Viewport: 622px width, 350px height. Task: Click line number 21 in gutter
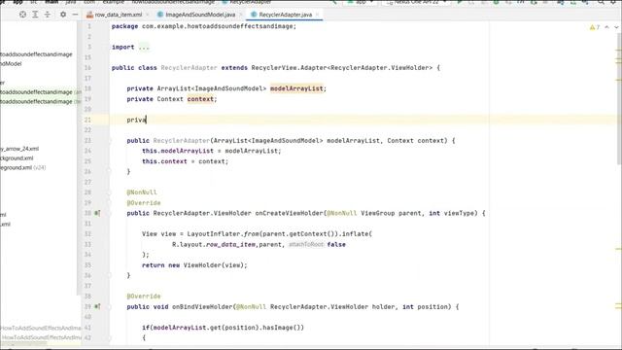(87, 120)
